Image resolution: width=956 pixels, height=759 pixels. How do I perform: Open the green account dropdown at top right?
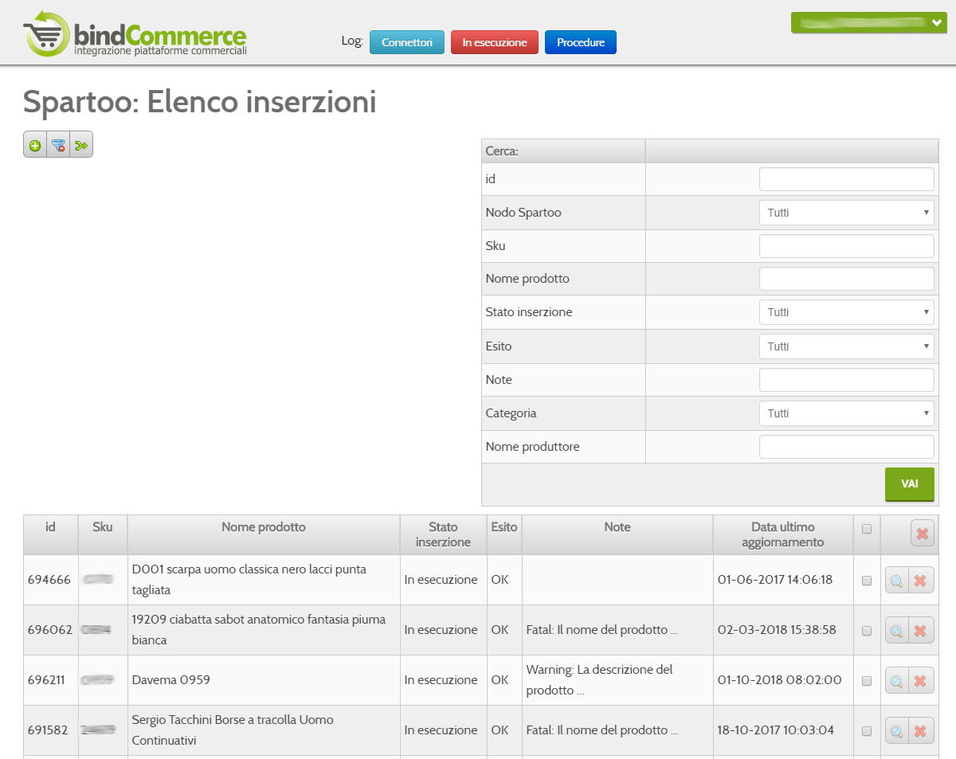coord(868,23)
